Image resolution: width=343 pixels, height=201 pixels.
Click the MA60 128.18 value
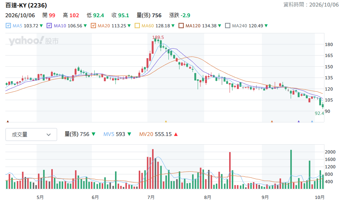click(156, 26)
